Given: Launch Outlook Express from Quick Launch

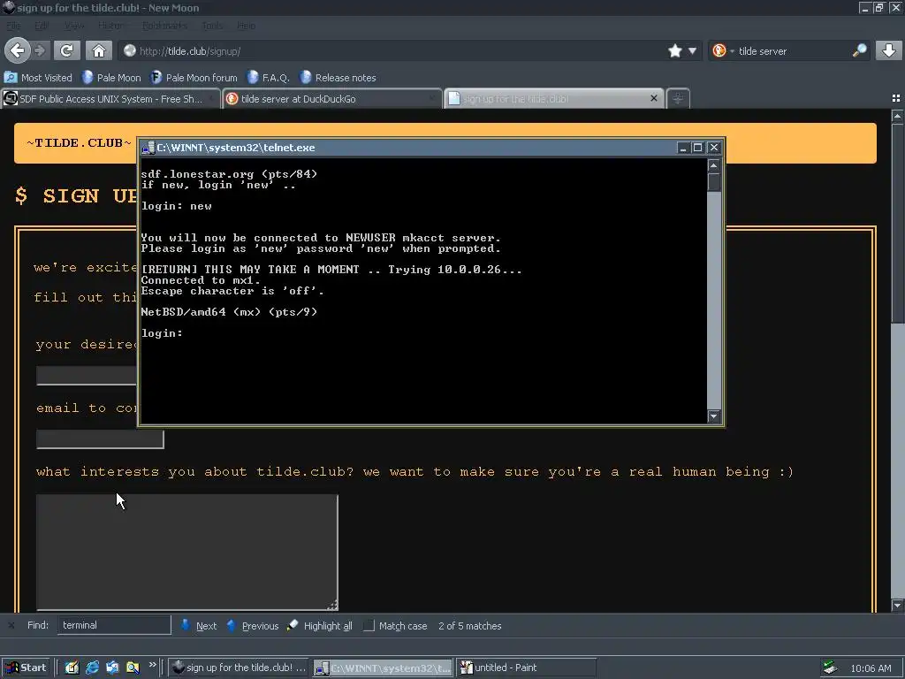Looking at the screenshot, I should click(x=112, y=668).
